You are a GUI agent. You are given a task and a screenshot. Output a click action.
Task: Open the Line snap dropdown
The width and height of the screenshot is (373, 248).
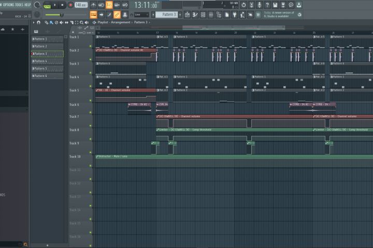pos(141,14)
